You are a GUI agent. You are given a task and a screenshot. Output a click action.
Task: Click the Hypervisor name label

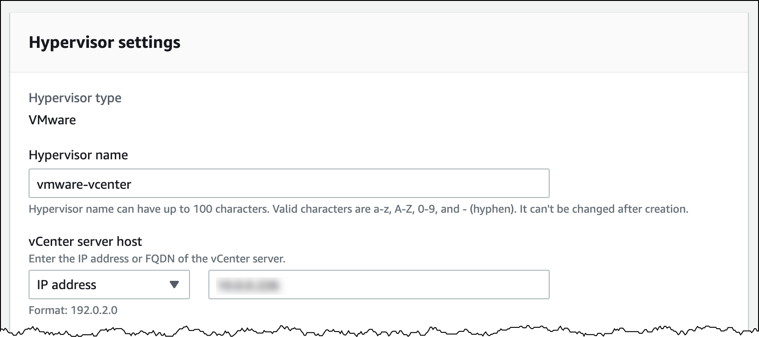[x=78, y=155]
